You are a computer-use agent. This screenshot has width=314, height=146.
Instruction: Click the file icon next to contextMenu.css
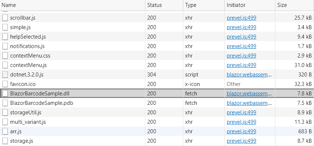[x=5, y=56]
